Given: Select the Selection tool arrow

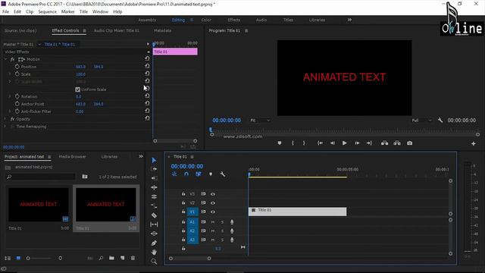Looking at the screenshot, I should tap(154, 160).
